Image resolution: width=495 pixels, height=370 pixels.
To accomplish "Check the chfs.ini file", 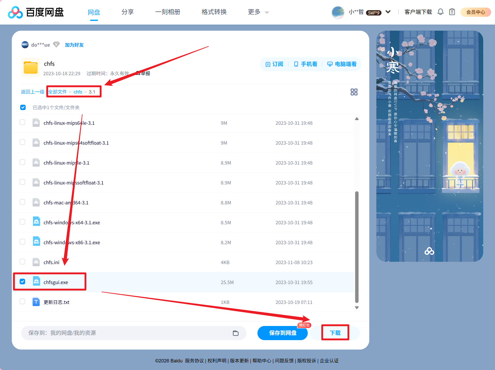I will click(x=23, y=262).
